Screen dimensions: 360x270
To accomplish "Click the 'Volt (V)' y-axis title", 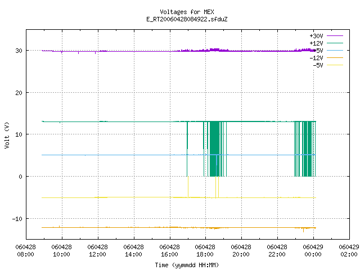I will click(7, 135).
